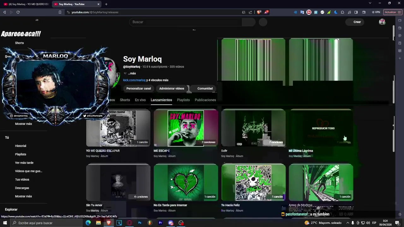Open the 'YO ME QUIERO ESCAPAR' album thumbnail

pos(118,128)
